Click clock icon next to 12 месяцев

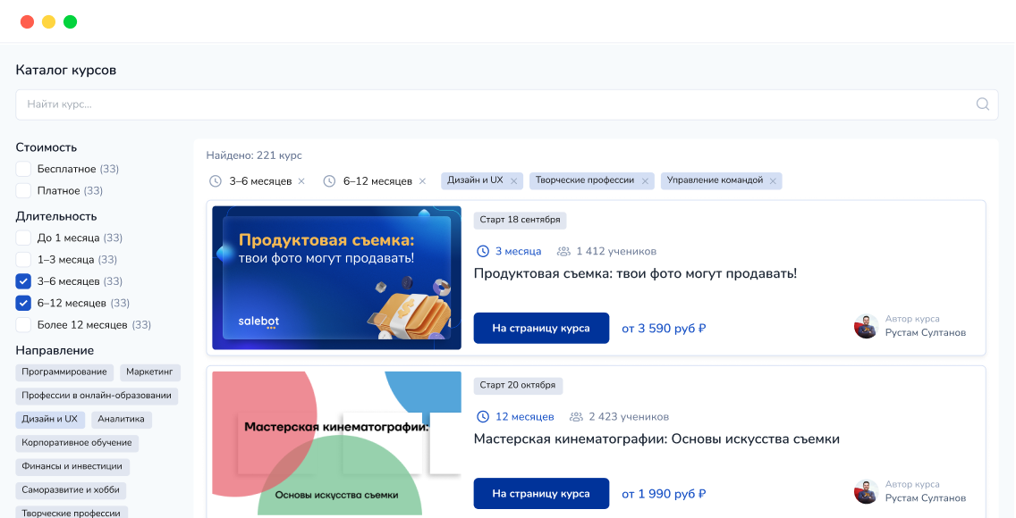(483, 416)
